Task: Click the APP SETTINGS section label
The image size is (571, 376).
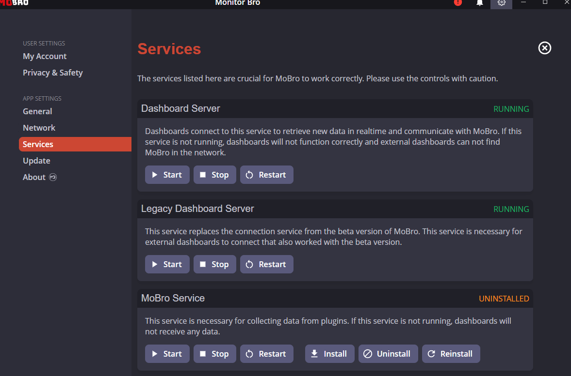Action: [x=42, y=98]
